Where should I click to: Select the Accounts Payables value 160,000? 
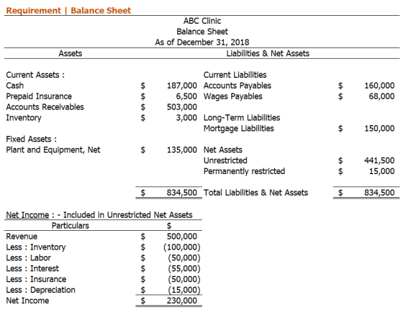click(379, 86)
